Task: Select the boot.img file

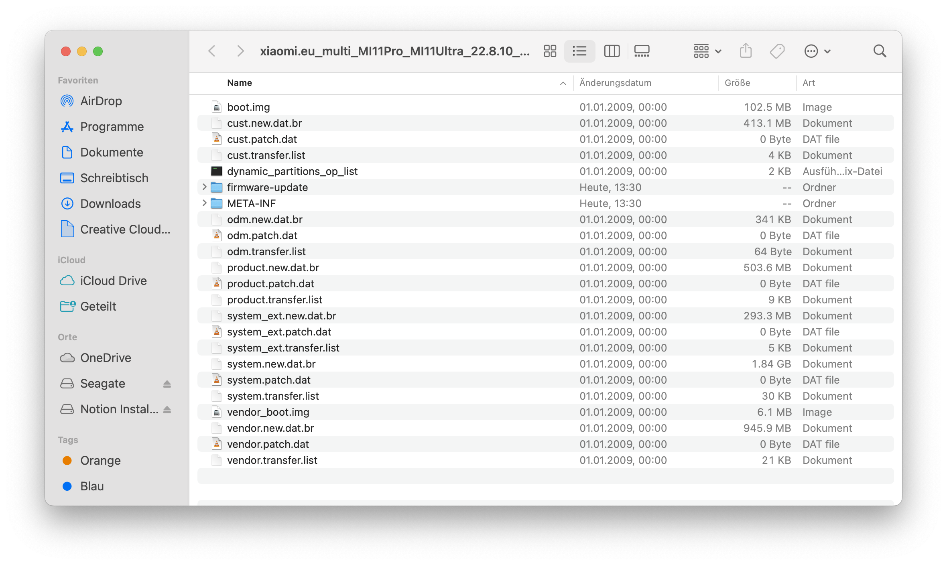Action: coord(546,107)
